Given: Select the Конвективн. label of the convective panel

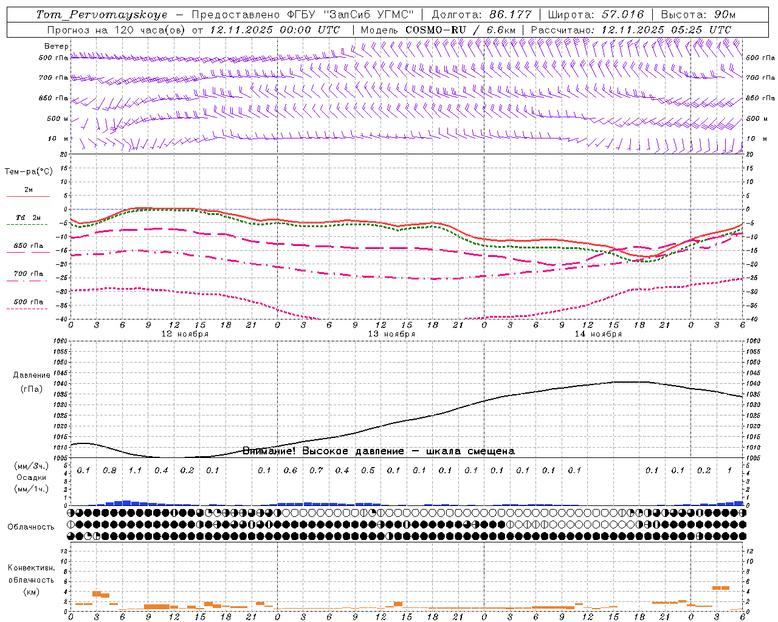Looking at the screenshot, I should [31, 568].
